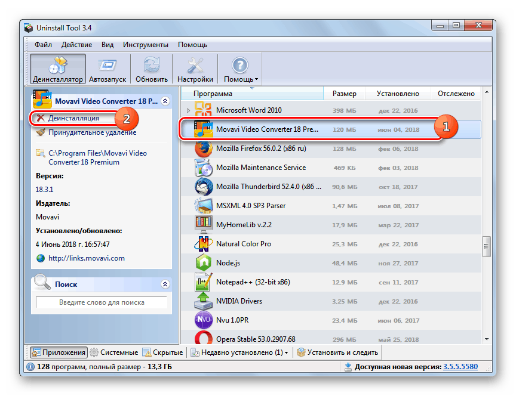This screenshot has height=396, width=516.
Task: Select the NVIDIA Drivers icon in list
Action: pyautogui.click(x=204, y=301)
